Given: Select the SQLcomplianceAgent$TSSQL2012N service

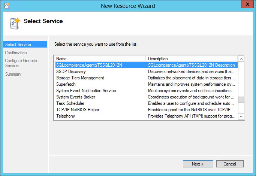Looking at the screenshot, I should pyautogui.click(x=89, y=65).
